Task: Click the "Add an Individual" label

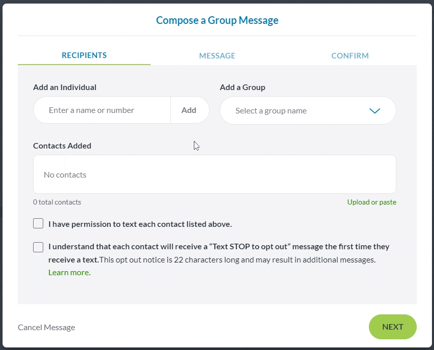Action: tap(65, 87)
